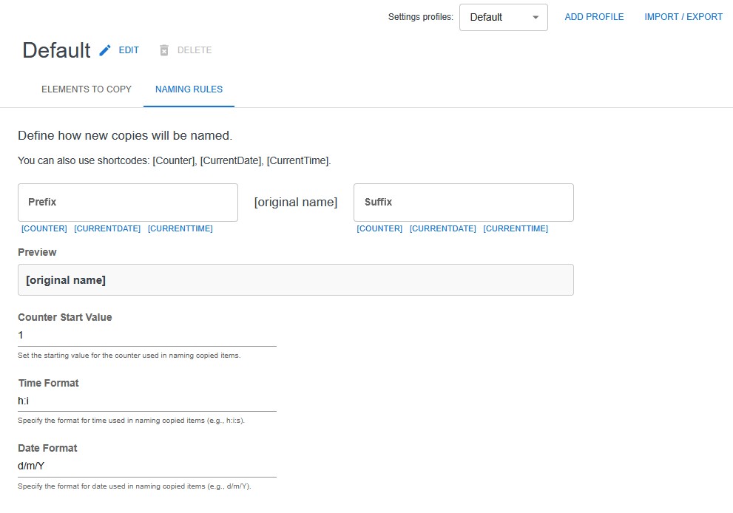Image resolution: width=733 pixels, height=513 pixels.
Task: Add [CURRENTTIME] shortcode to the Suffix field
Action: (x=516, y=228)
